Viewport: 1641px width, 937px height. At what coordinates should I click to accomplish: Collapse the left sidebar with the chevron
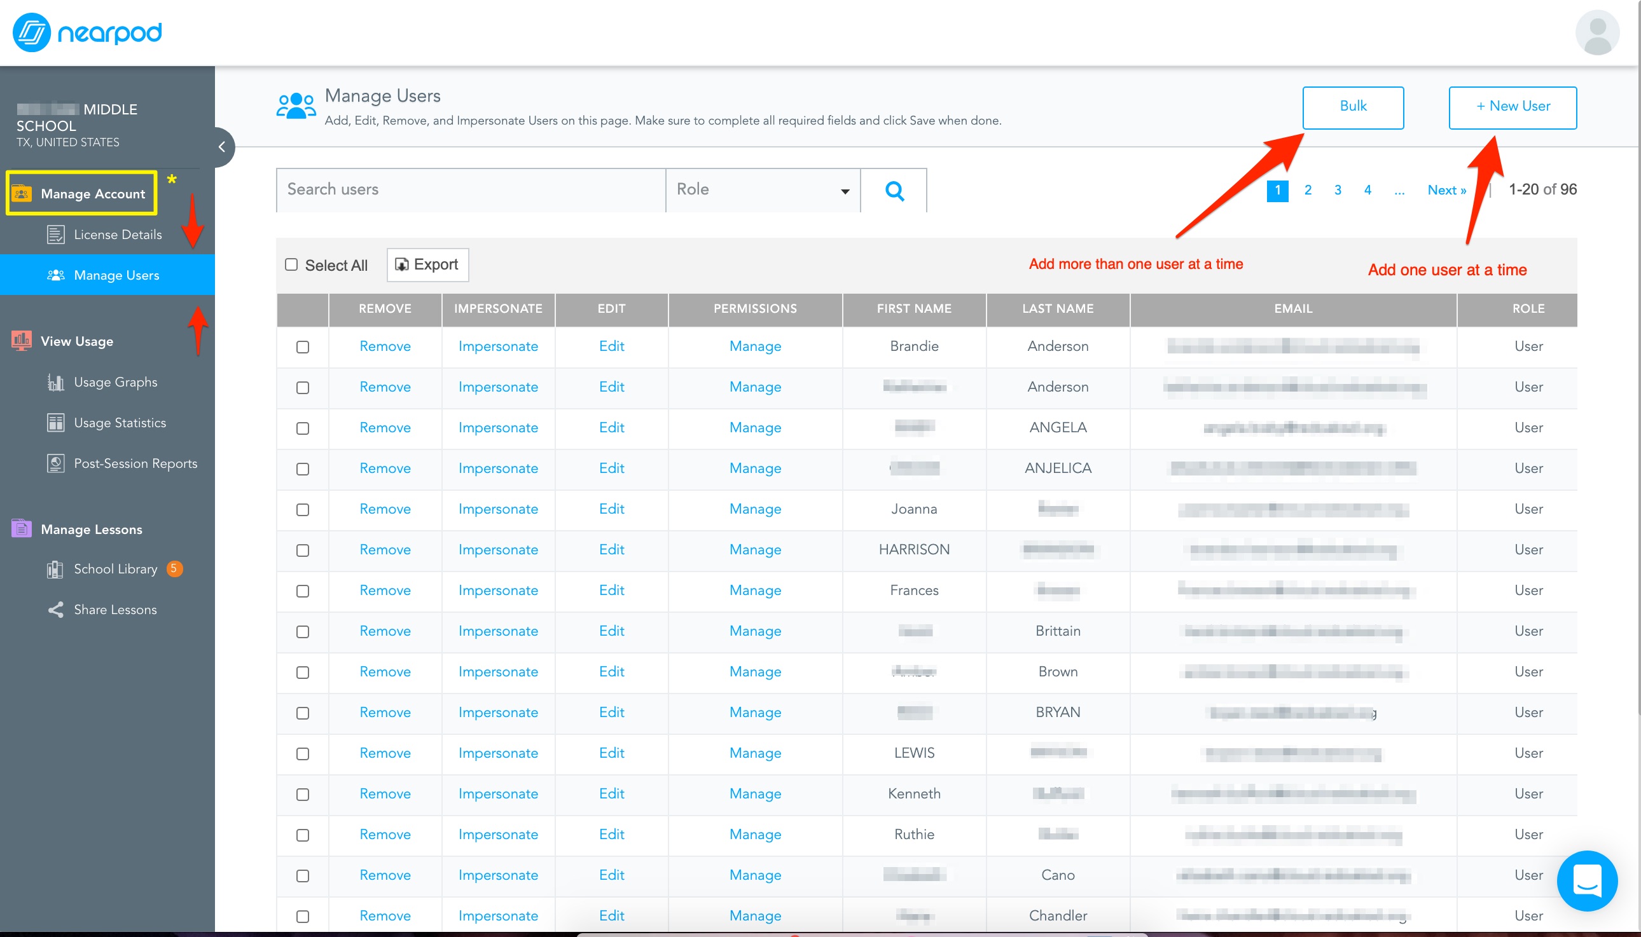(x=222, y=147)
